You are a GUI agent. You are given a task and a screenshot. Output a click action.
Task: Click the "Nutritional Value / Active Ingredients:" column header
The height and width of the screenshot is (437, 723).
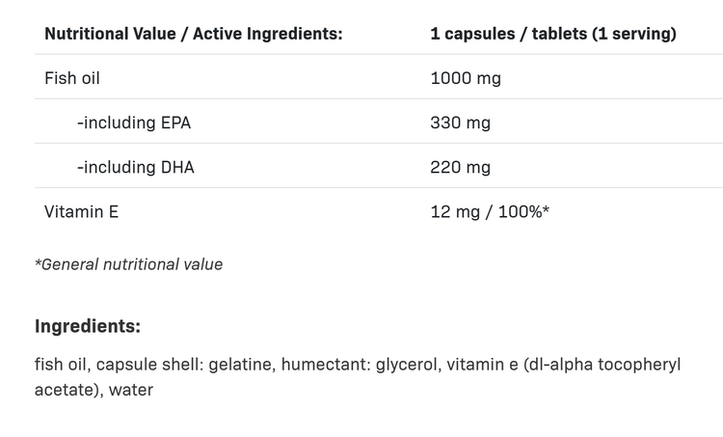[x=193, y=34]
